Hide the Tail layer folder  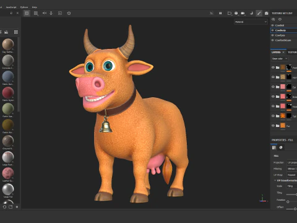(273, 116)
